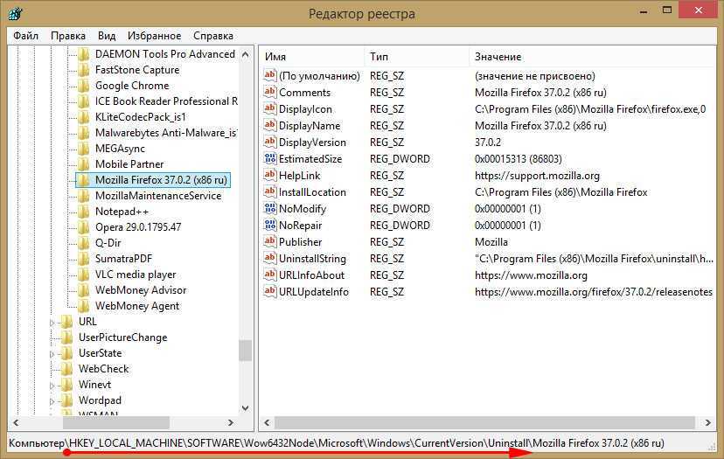
Task: Expand the UserState registry key
Action: pyautogui.click(x=52, y=354)
